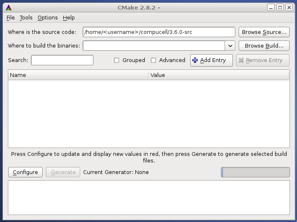Open the File menu
This screenshot has height=222, width=297.
click(x=11, y=18)
